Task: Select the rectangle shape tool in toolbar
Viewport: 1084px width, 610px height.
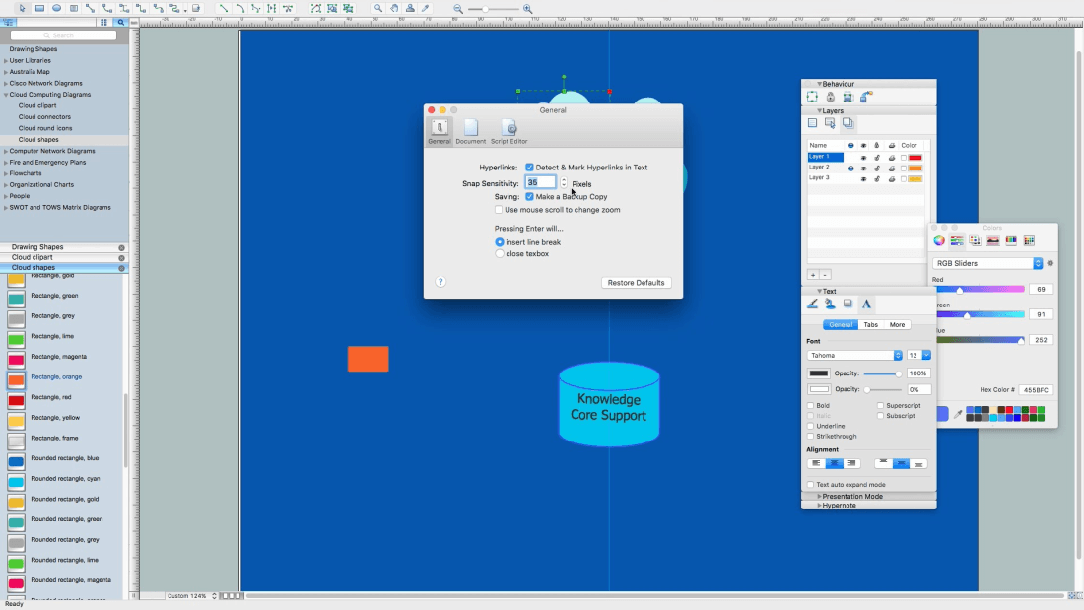Action: pos(39,8)
